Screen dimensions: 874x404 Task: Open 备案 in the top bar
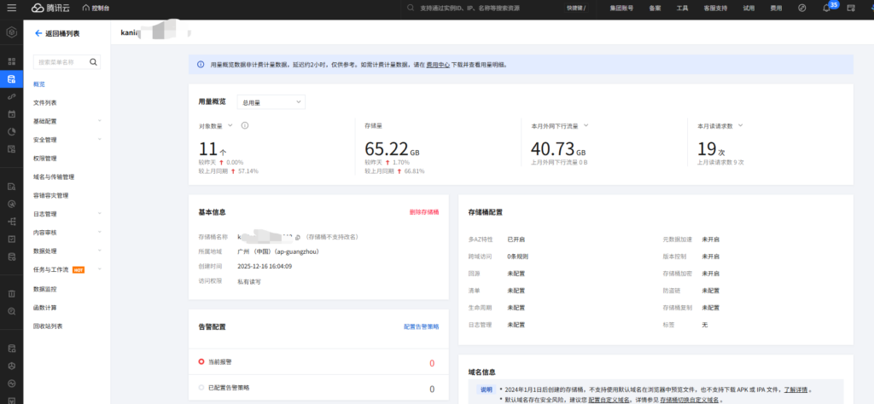(x=655, y=8)
